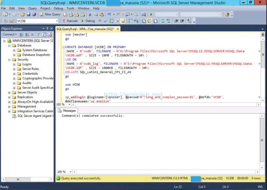Open Solution Explorer folder icon at toolbar end
Viewport: 267px width, 190px height.
coord(227,14)
